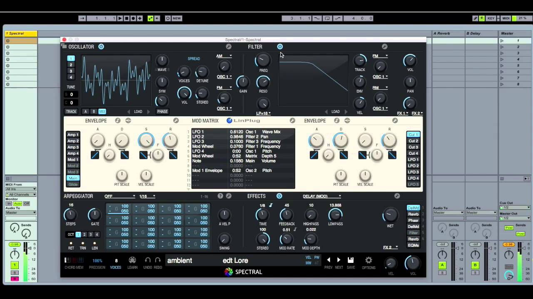Open the Options gear icon
Viewport: 533px width, 299px height.
pos(369,260)
